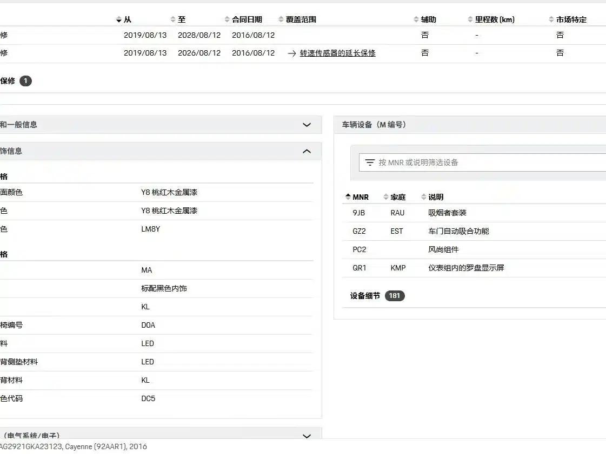
Task: Expand the 电气系统/电子 section
Action: coord(307,436)
